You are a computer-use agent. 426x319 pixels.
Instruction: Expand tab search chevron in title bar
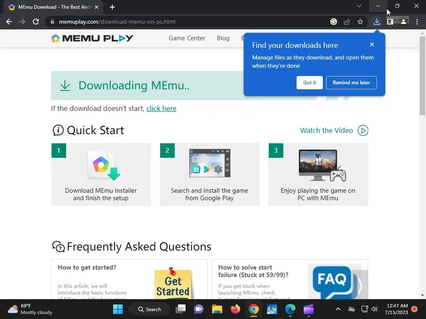[359, 6]
